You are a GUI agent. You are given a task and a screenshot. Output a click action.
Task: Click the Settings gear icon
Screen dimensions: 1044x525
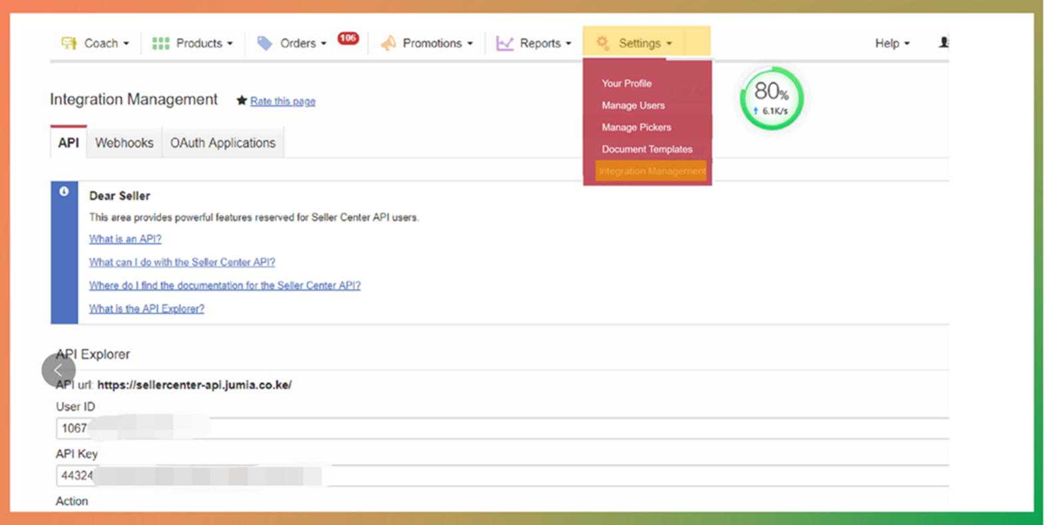pos(602,43)
